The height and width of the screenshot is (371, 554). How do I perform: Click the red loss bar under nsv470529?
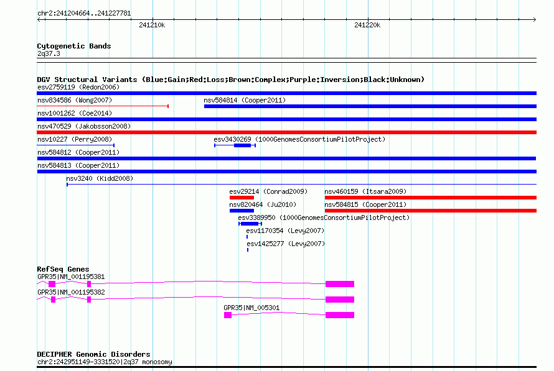tap(286, 132)
